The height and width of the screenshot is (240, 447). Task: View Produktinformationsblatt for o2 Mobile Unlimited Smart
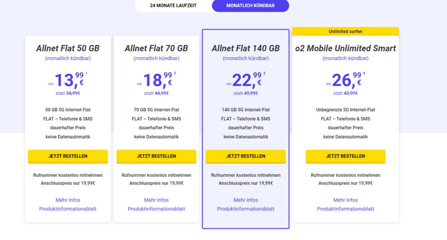pos(345,209)
